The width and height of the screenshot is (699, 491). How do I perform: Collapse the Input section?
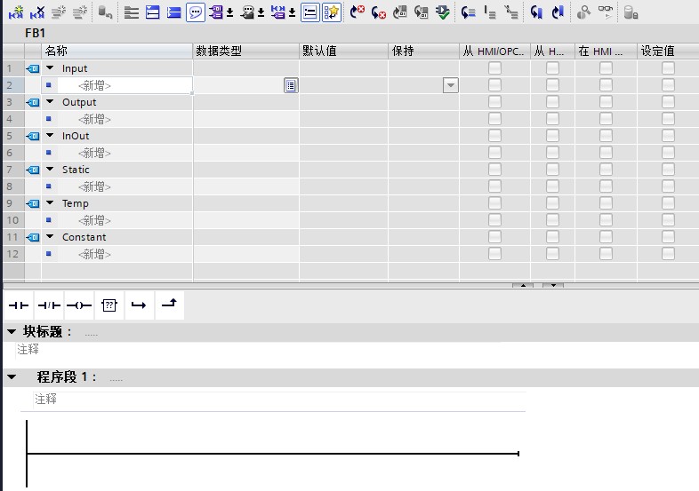click(x=50, y=68)
